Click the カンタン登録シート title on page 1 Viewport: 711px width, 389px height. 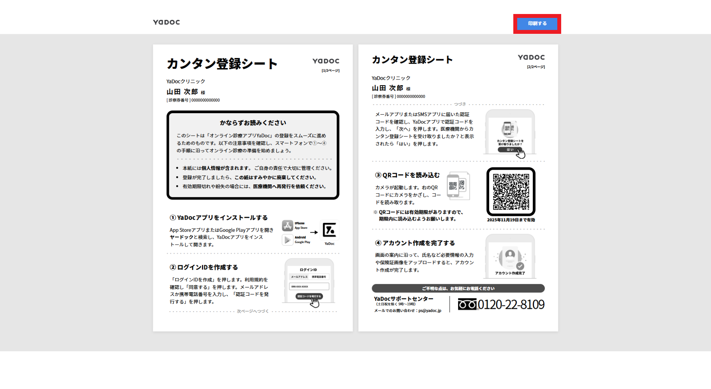click(222, 63)
